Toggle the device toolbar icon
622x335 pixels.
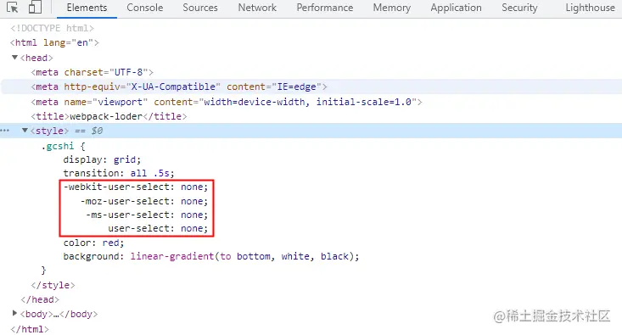pyautogui.click(x=35, y=7)
